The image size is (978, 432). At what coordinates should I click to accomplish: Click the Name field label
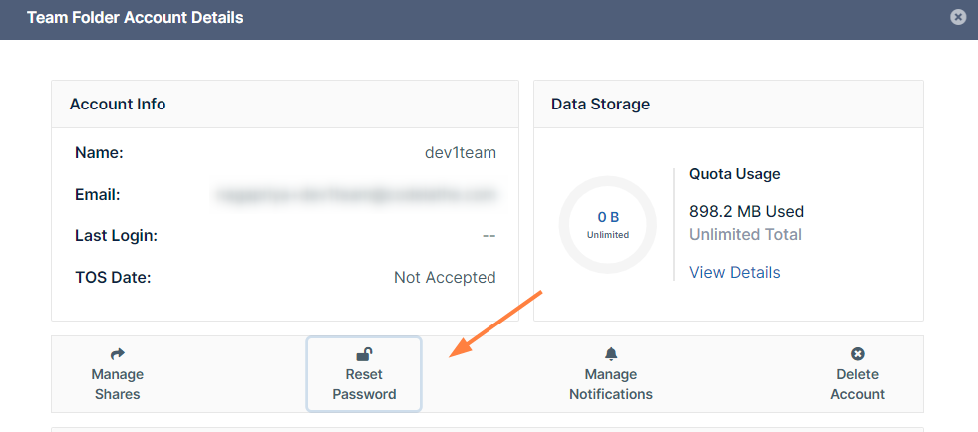tap(99, 153)
